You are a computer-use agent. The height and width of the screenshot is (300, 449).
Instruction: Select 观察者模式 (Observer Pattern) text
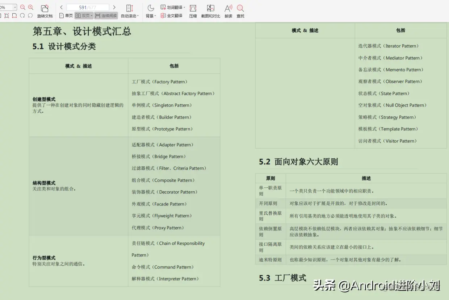(x=390, y=82)
